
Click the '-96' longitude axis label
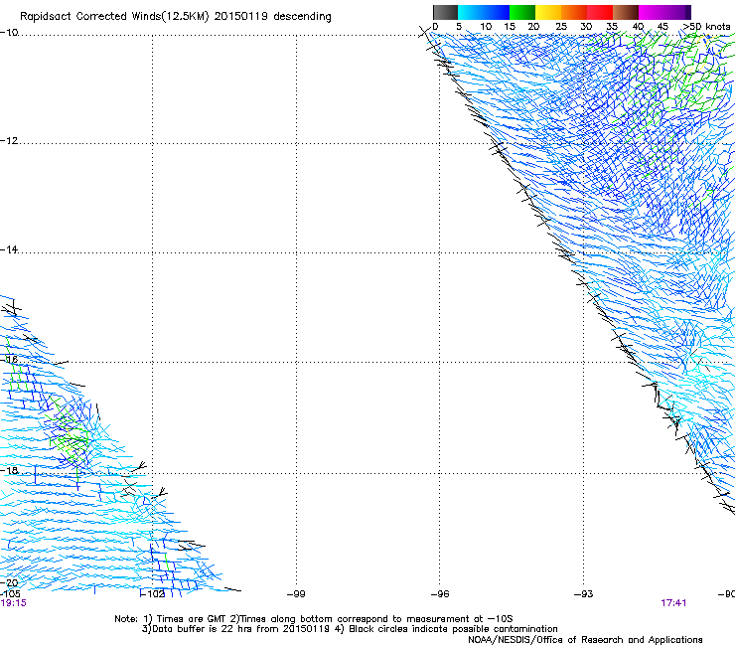440,594
